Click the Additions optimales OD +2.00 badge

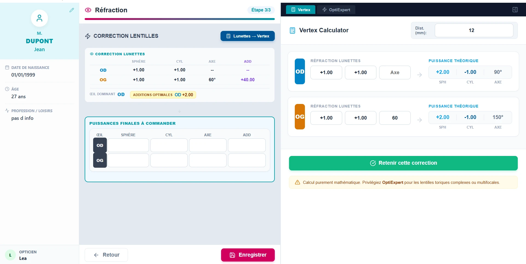point(163,95)
